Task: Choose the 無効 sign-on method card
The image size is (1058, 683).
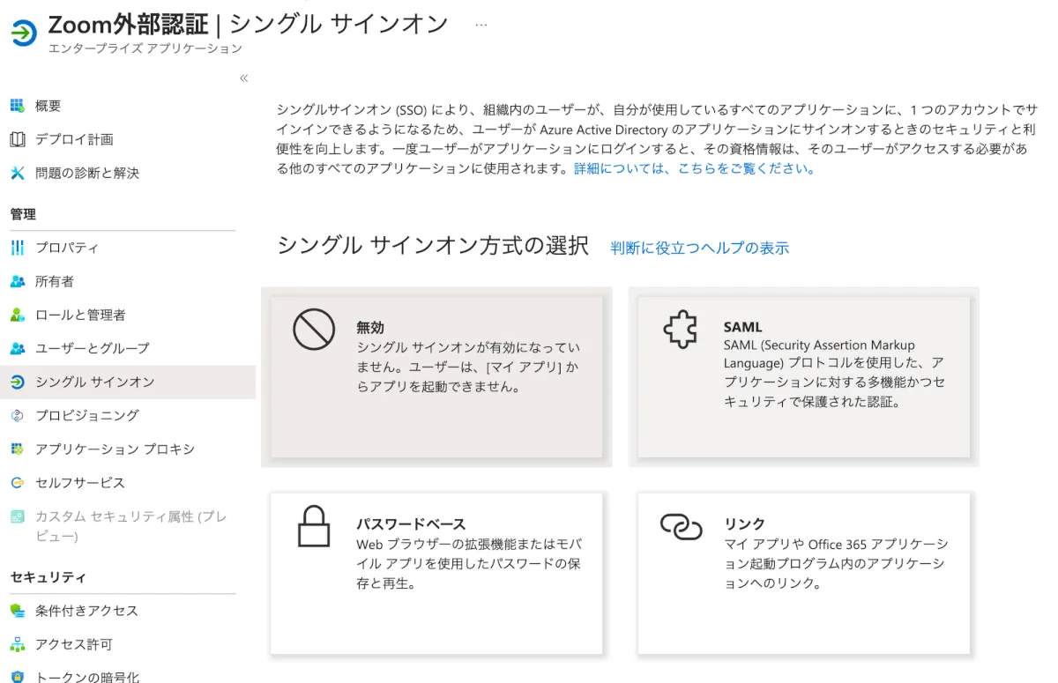Action: pos(436,376)
